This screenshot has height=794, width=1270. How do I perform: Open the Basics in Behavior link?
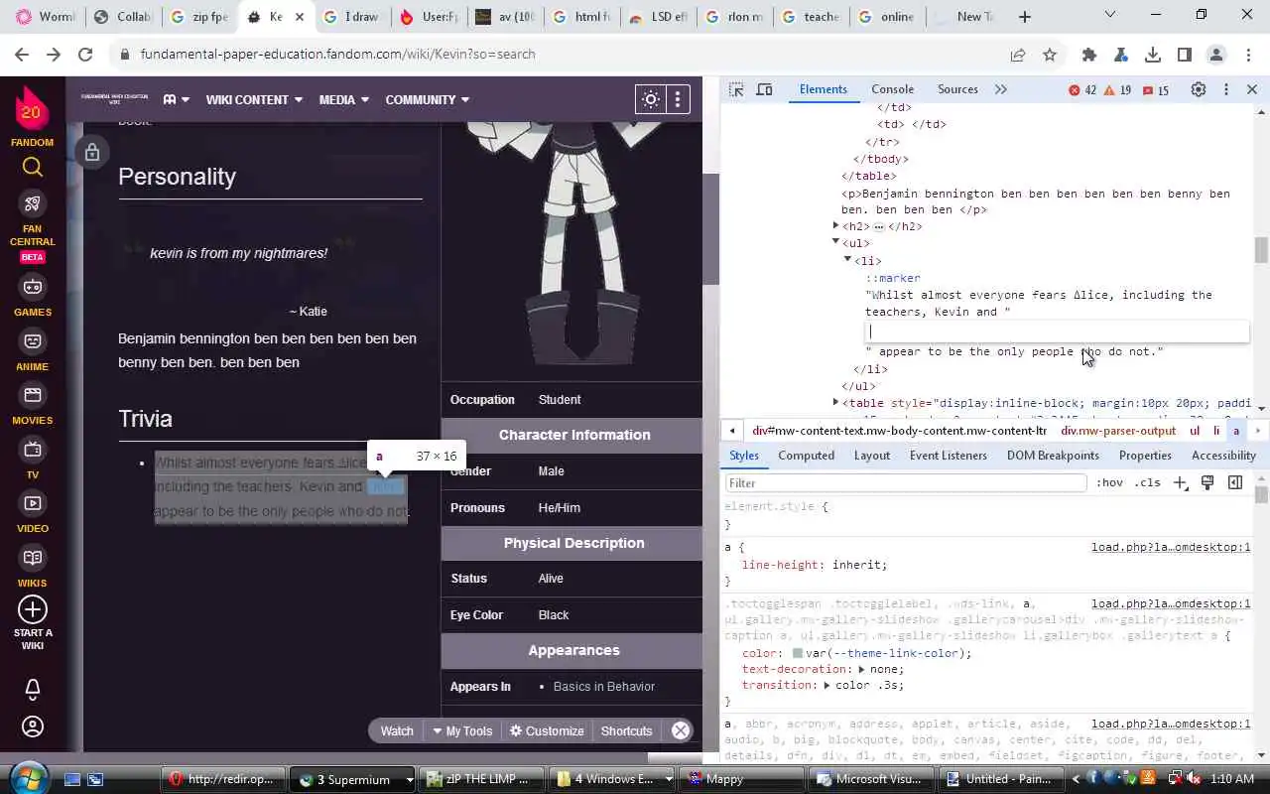(603, 687)
